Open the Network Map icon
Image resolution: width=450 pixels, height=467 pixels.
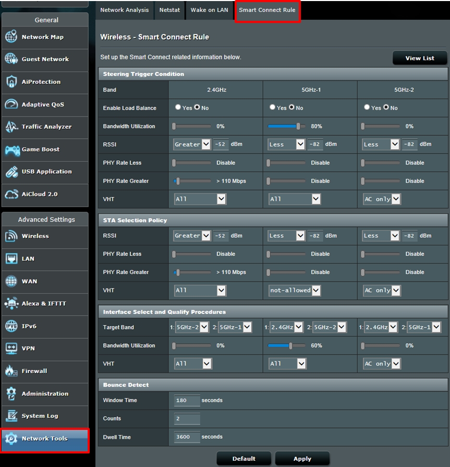tap(11, 37)
